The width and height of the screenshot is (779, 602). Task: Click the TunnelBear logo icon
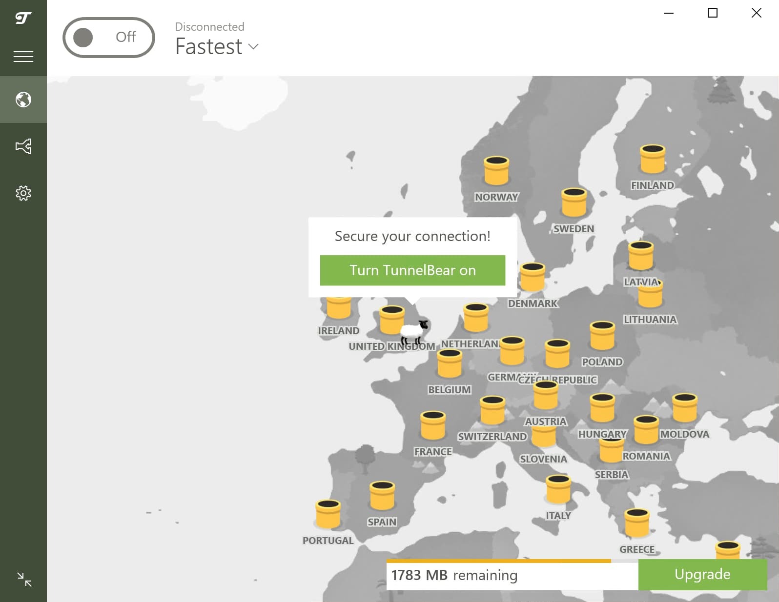tap(23, 19)
